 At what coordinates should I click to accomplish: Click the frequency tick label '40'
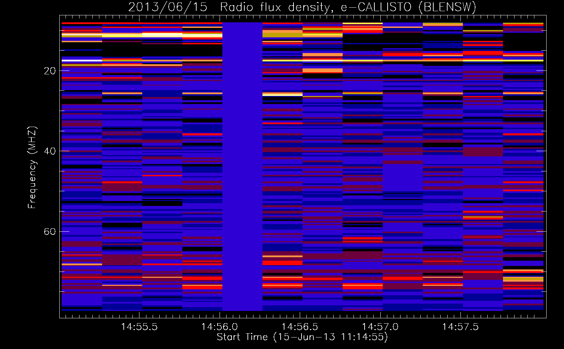click(50, 151)
